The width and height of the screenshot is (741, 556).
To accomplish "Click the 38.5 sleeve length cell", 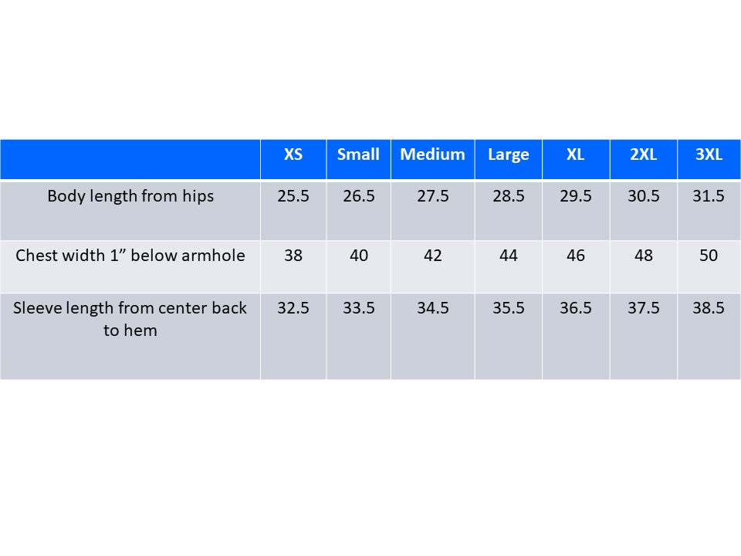I will [709, 308].
